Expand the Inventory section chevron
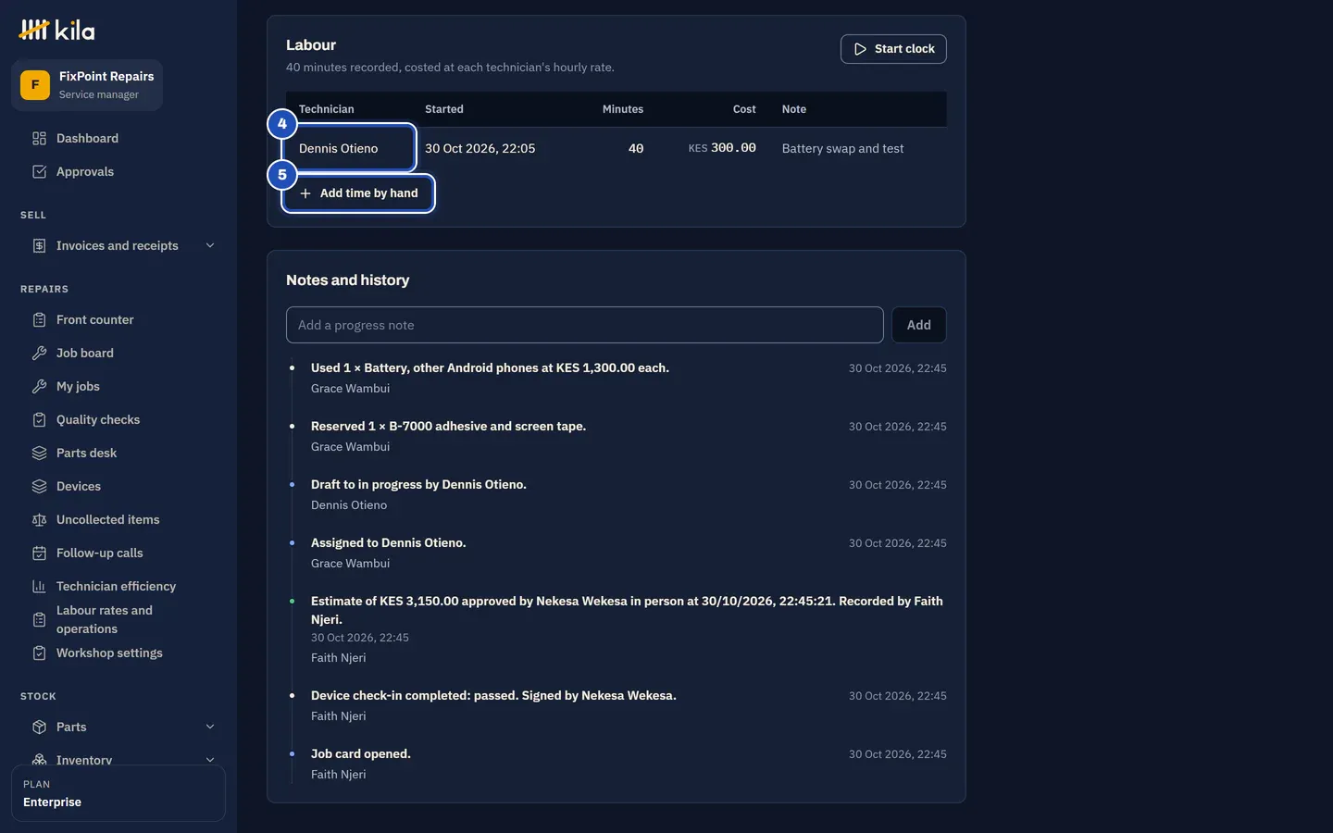The height and width of the screenshot is (833, 1333). 210,760
